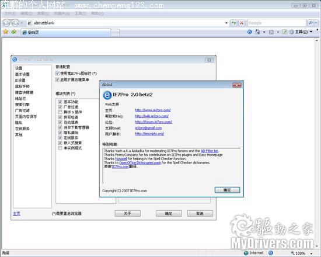Screen dimensions: 321x257
Task: Open a new tab with the blank tab button
Action: point(115,32)
